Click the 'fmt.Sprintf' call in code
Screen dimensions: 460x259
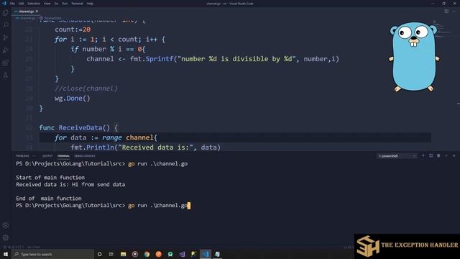point(152,59)
